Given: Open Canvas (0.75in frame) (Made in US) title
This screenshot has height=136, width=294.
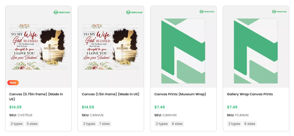Looking at the screenshot, I should pyautogui.click(x=36, y=97).
